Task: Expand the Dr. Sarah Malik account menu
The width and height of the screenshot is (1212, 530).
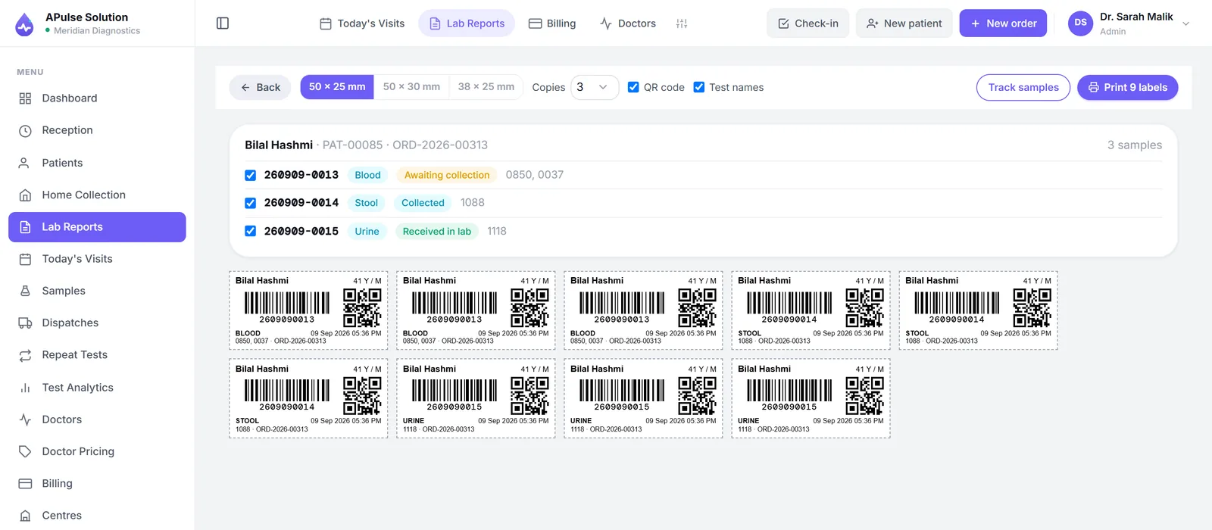Action: click(1186, 23)
